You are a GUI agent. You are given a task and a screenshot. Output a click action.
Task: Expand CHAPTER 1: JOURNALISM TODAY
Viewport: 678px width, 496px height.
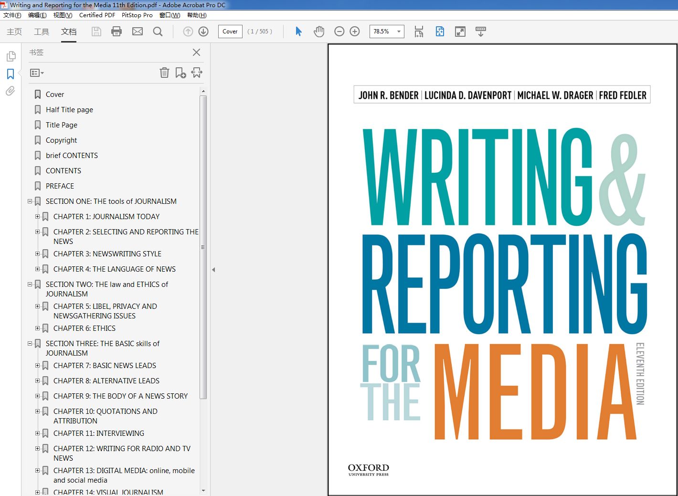(37, 217)
